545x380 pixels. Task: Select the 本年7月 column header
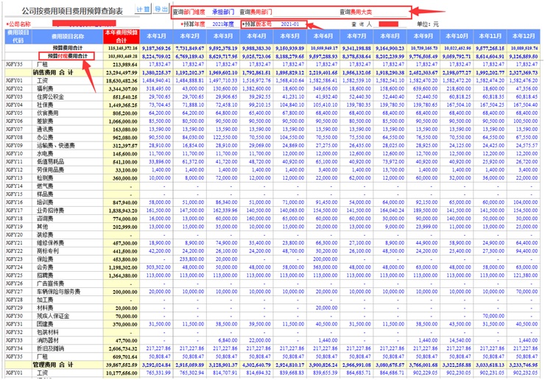356,36
